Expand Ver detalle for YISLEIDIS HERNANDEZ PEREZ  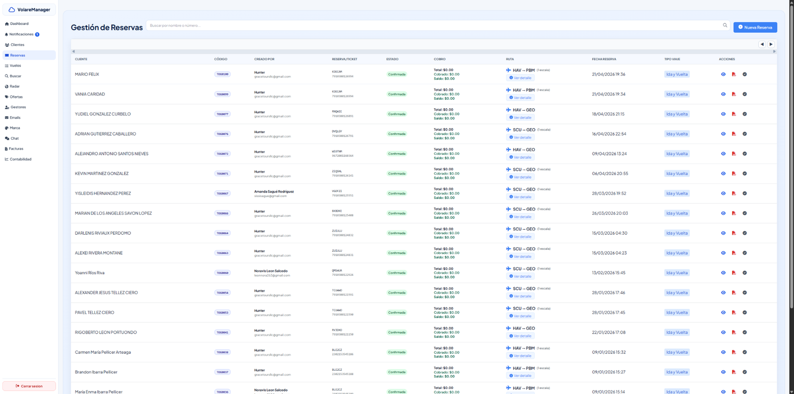click(x=520, y=197)
